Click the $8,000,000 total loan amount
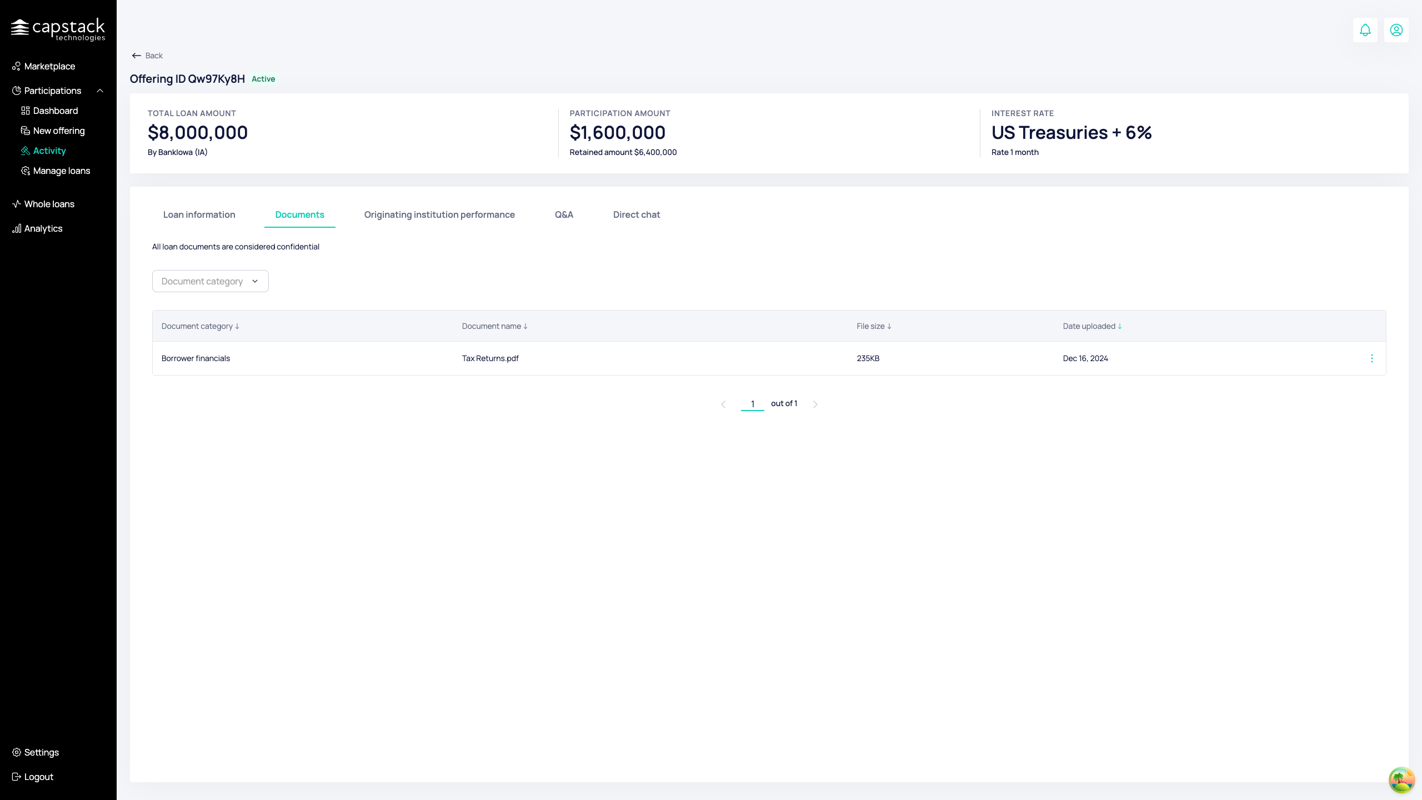This screenshot has width=1422, height=800. (198, 133)
